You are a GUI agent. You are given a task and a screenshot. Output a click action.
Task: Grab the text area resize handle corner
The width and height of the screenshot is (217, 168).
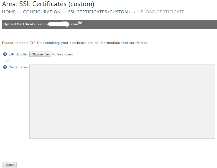(x=213, y=137)
